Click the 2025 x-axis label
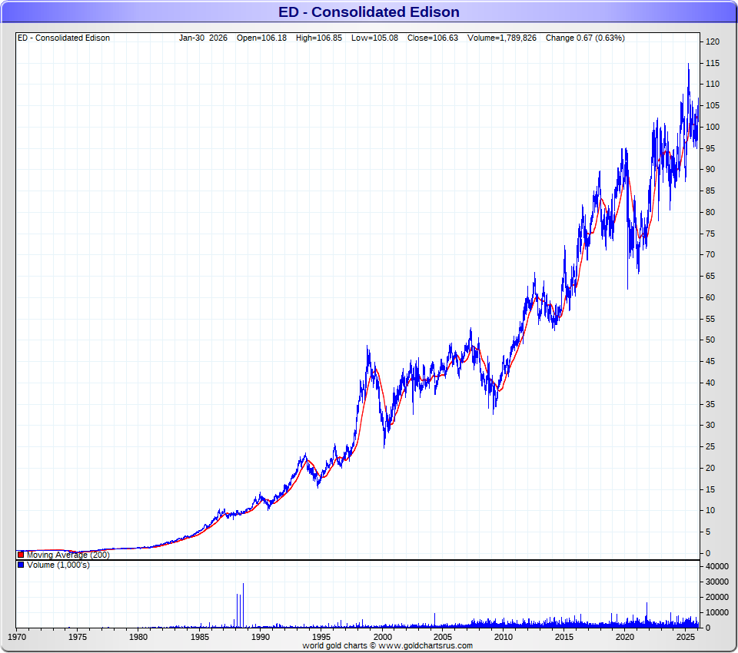 pos(686,637)
